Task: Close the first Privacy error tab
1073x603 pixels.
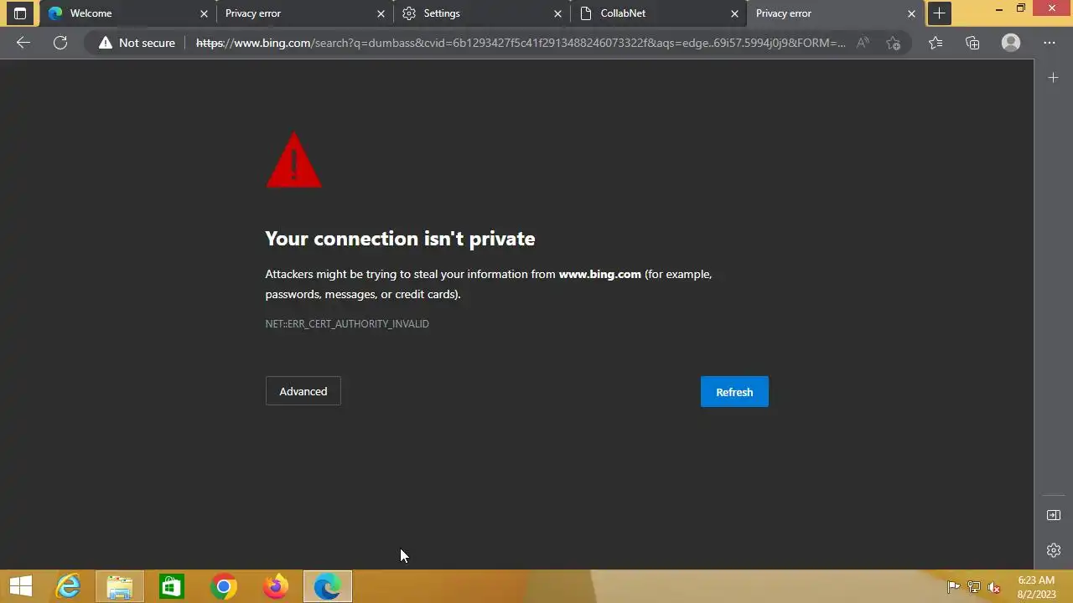Action: pyautogui.click(x=381, y=13)
